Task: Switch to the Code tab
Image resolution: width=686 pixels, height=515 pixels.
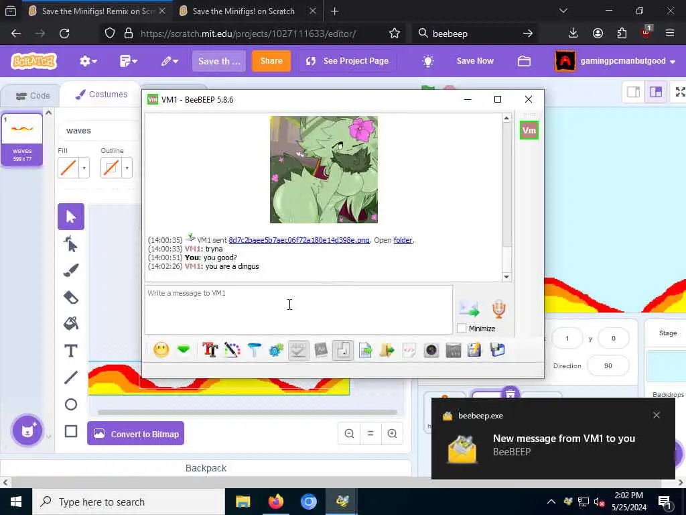Action: tap(33, 95)
